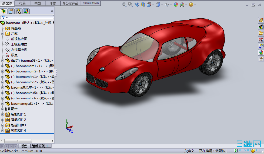
Task: Expand the 注解 folder node
Action: coord(3,34)
